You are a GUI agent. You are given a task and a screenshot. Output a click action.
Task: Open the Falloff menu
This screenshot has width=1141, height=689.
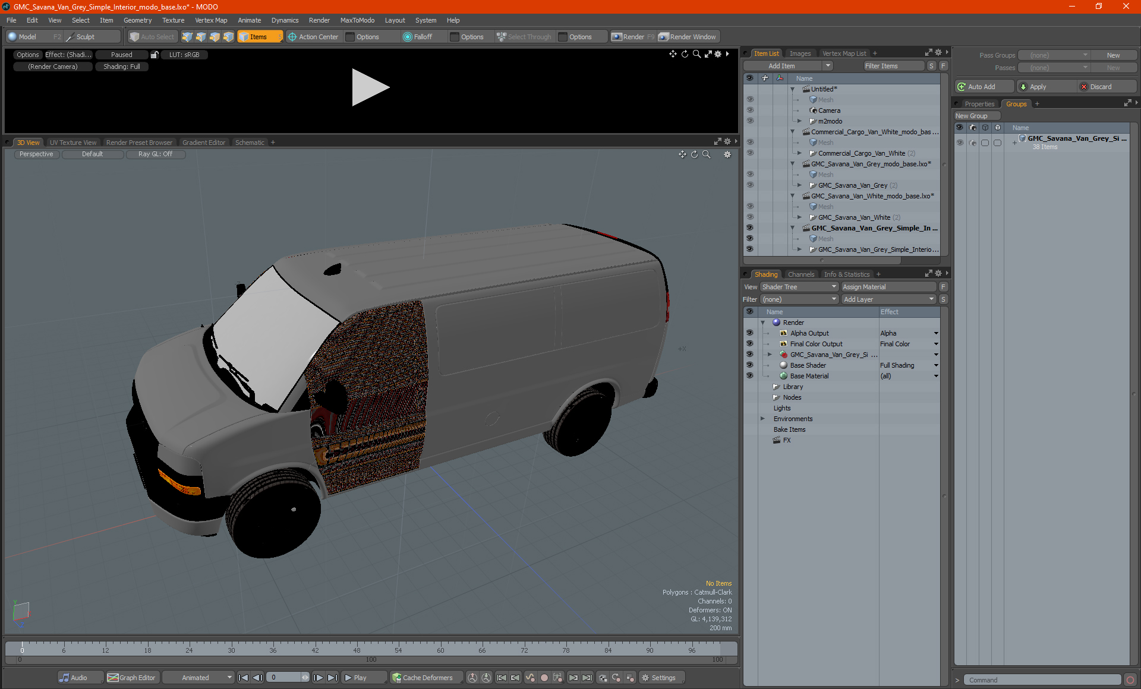pos(423,37)
